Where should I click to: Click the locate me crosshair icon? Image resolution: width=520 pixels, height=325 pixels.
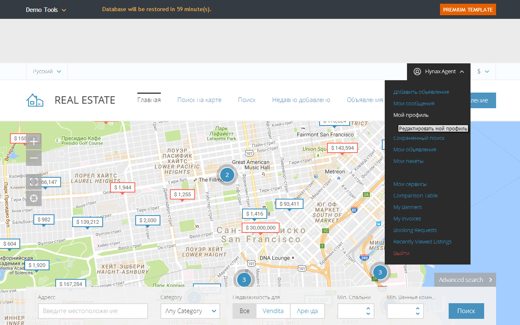tap(34, 198)
